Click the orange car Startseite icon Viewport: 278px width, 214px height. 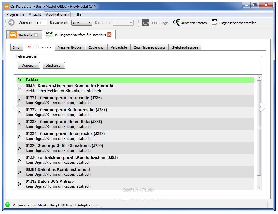pyautogui.click(x=13, y=35)
